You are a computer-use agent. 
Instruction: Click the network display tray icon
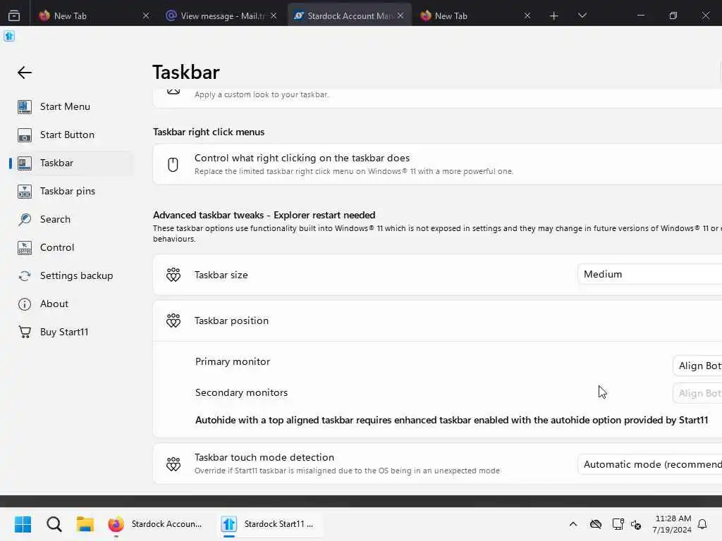618,524
